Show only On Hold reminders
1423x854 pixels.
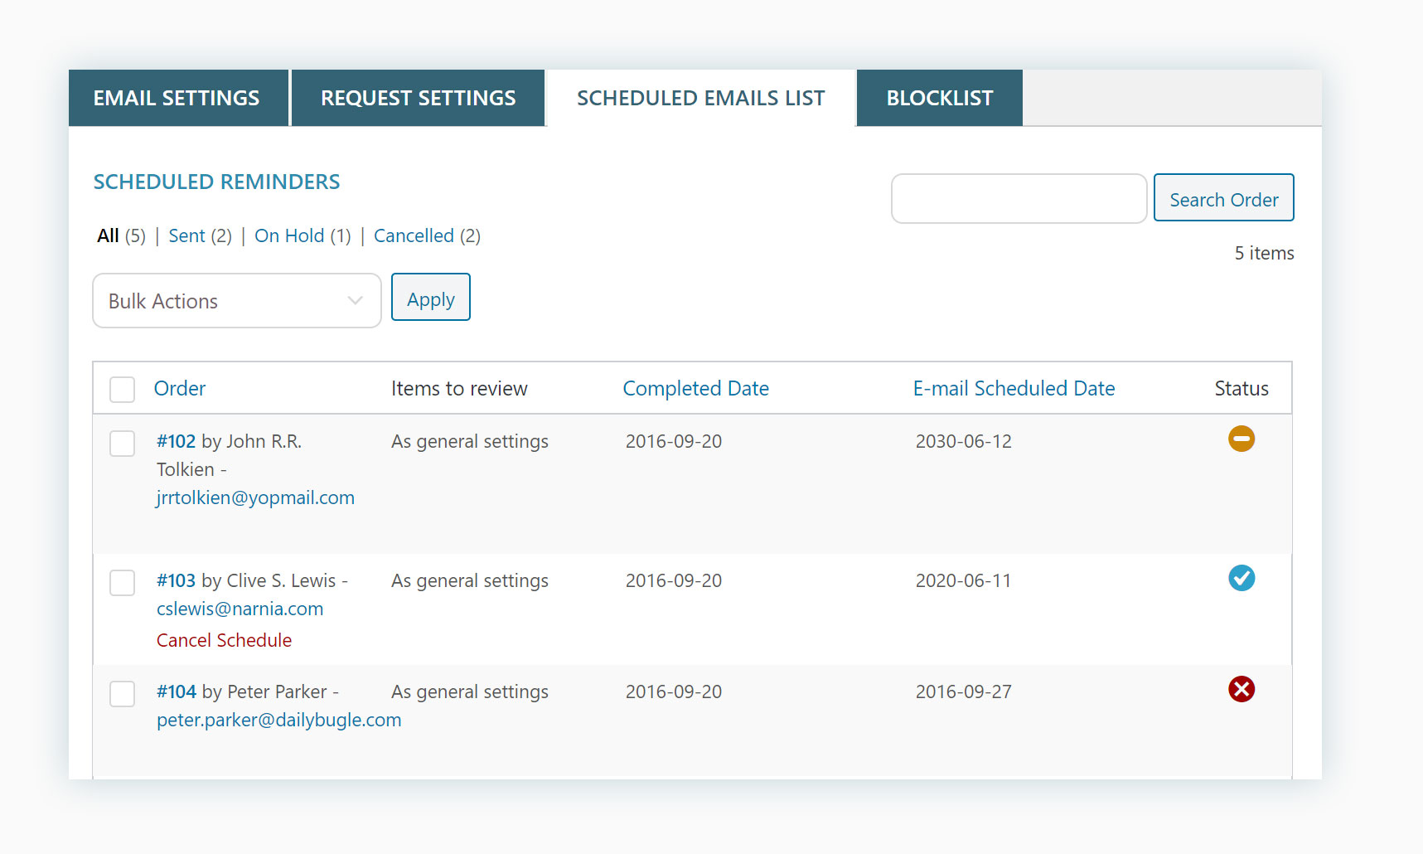289,236
